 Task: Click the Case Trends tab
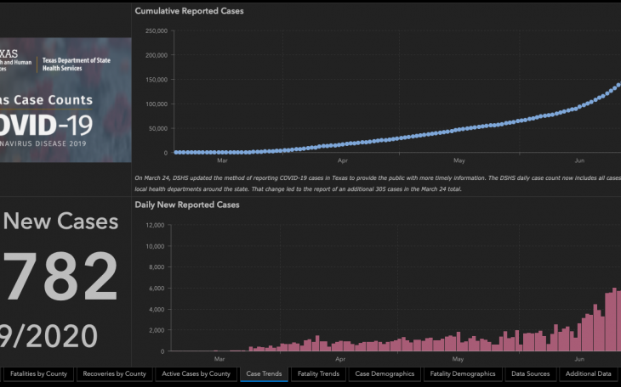(x=264, y=373)
